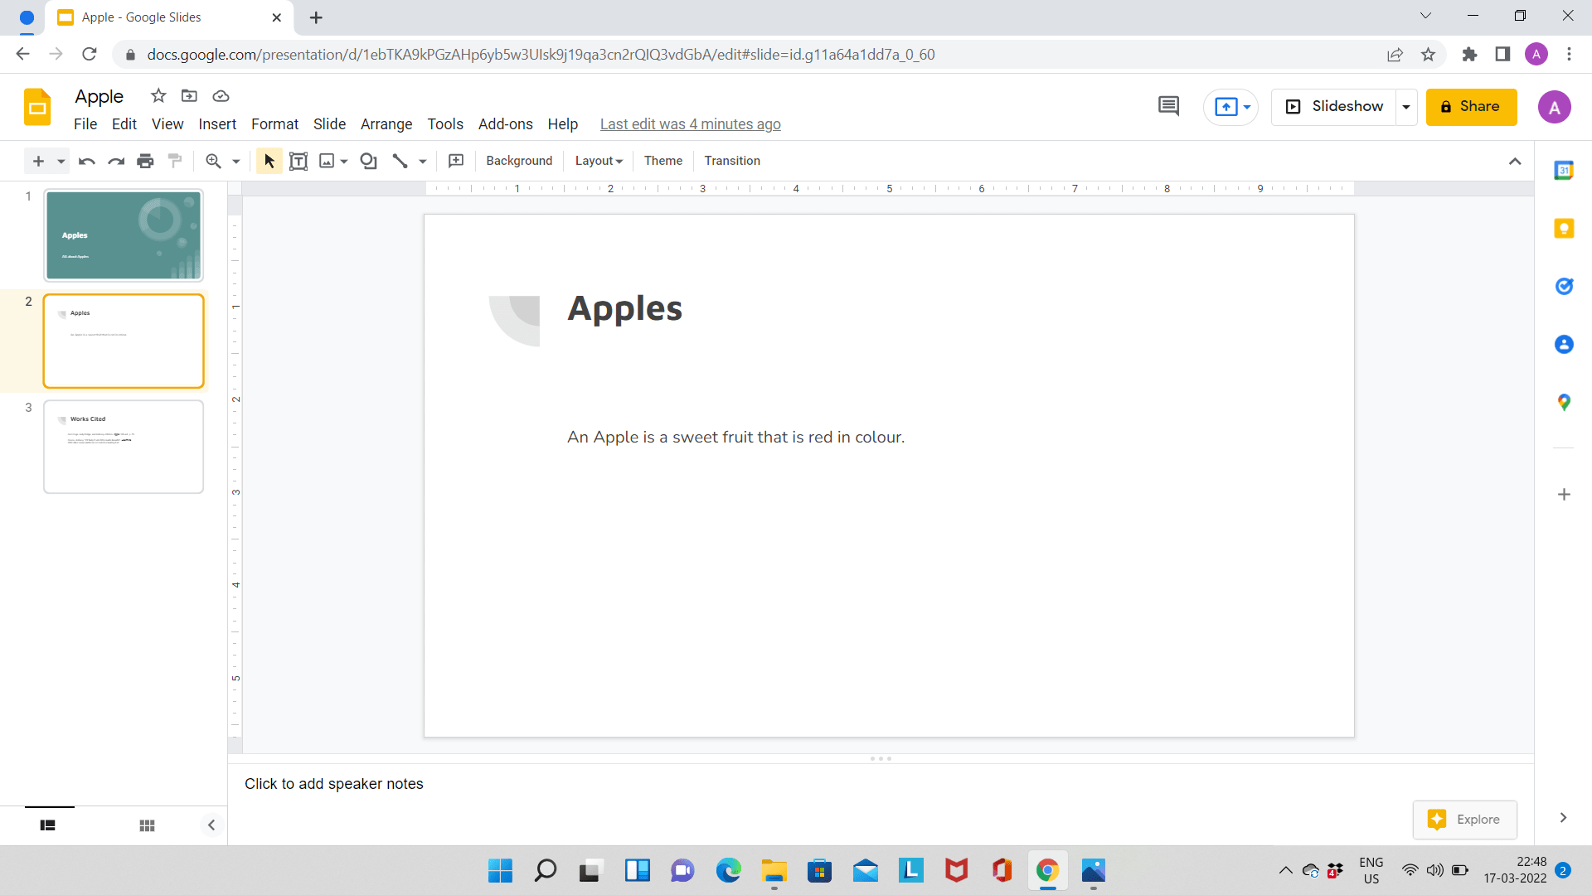Expand the Layout dropdown options
1592x895 pixels.
597,161
